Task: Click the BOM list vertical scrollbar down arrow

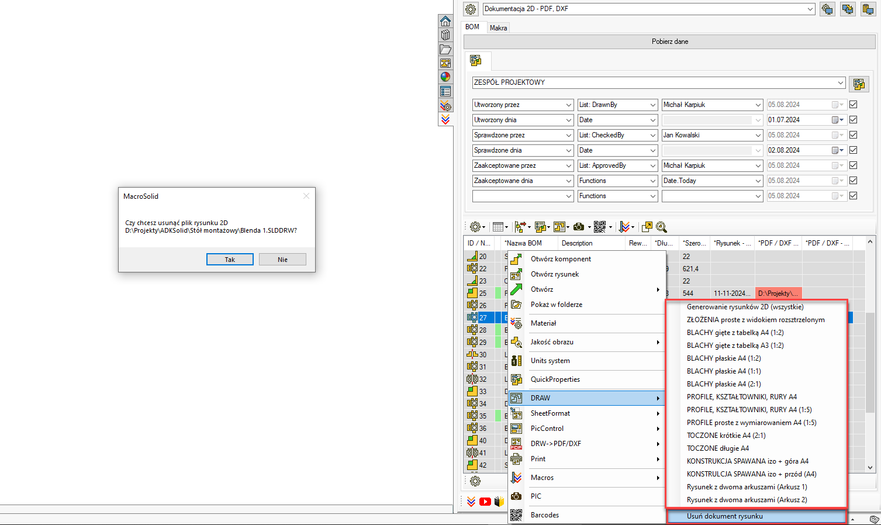Action: [870, 467]
